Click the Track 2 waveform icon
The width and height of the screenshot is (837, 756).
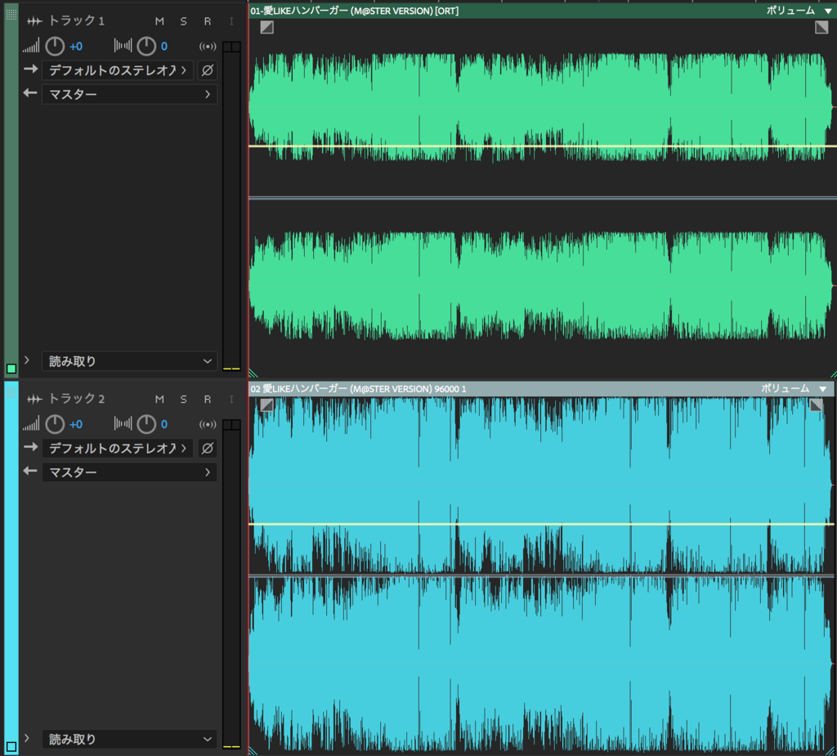pos(34,400)
